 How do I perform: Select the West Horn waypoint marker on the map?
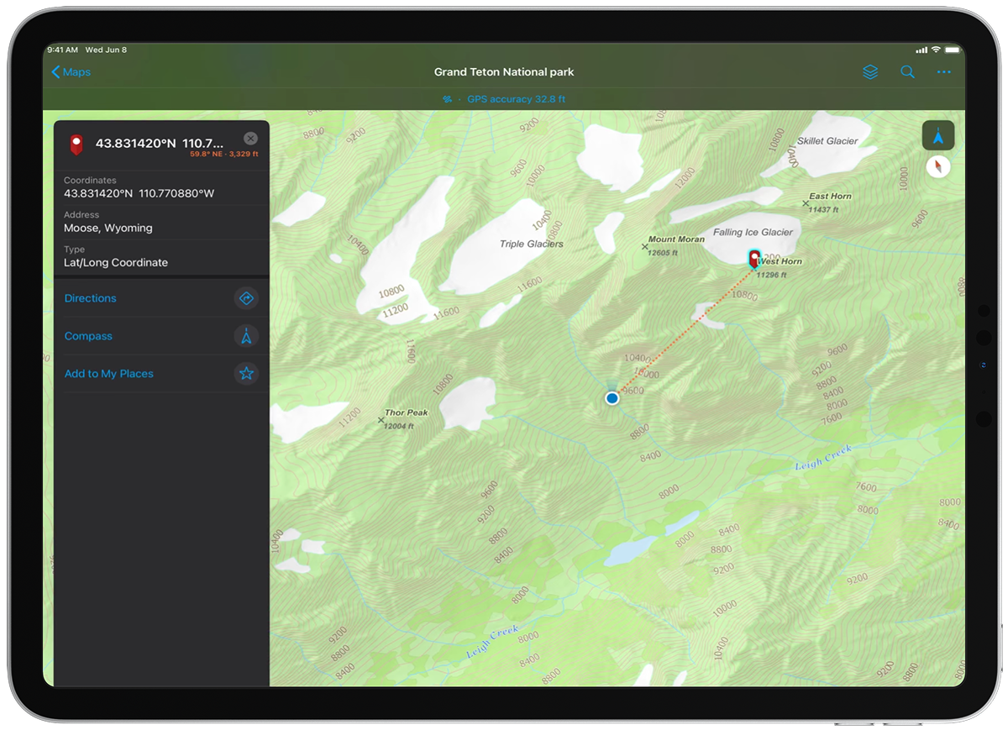753,259
